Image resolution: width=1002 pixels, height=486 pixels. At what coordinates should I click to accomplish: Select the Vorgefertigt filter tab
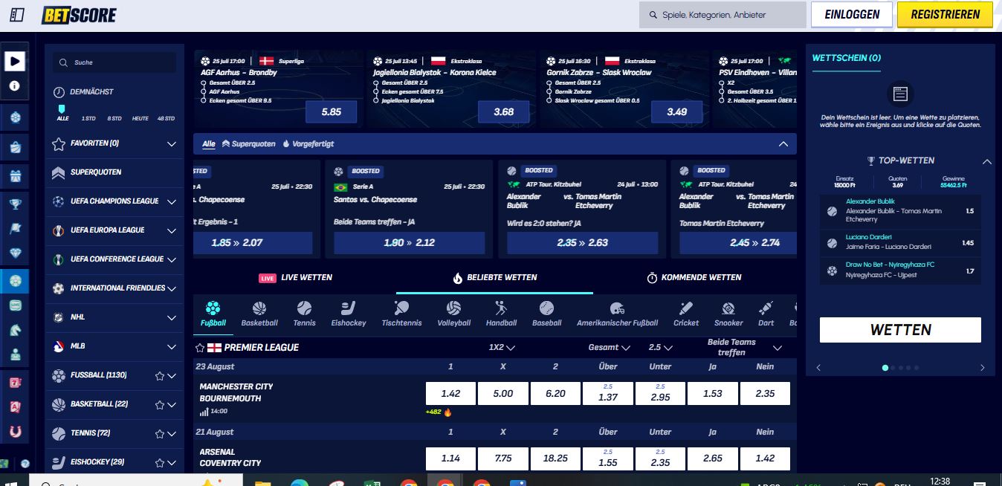pyautogui.click(x=308, y=144)
